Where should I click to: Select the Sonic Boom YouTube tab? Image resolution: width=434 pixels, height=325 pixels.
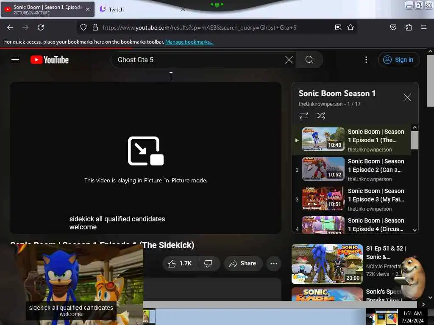(x=47, y=9)
